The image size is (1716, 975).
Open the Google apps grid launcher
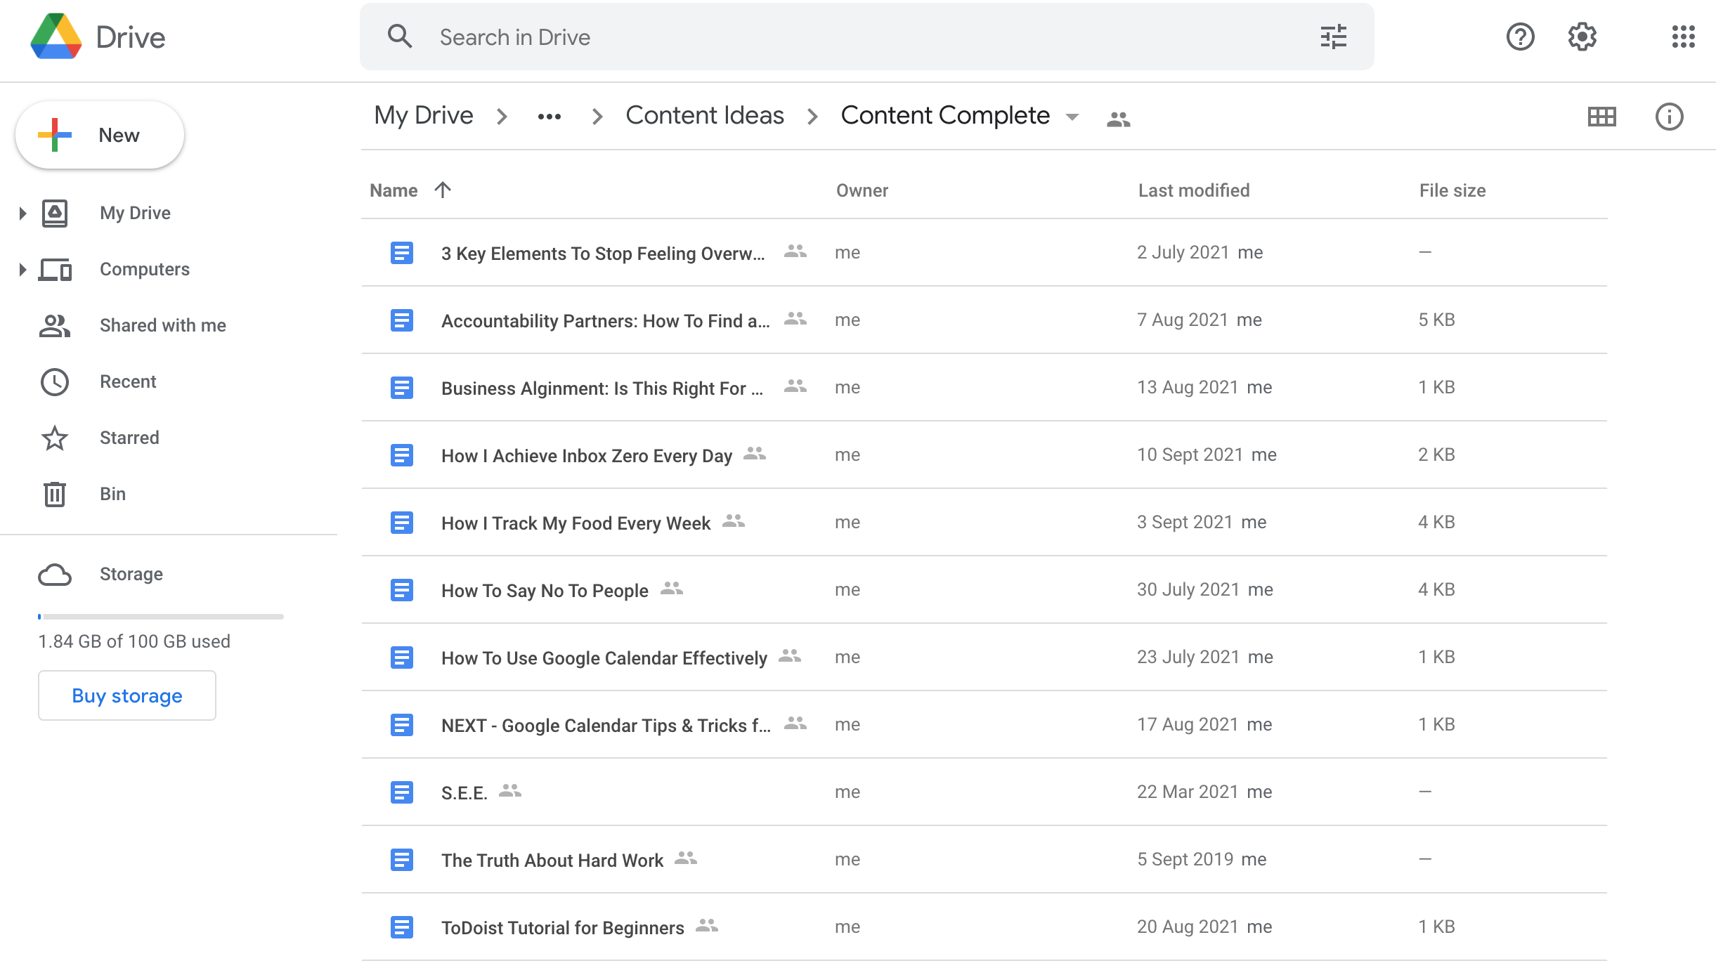tap(1683, 37)
